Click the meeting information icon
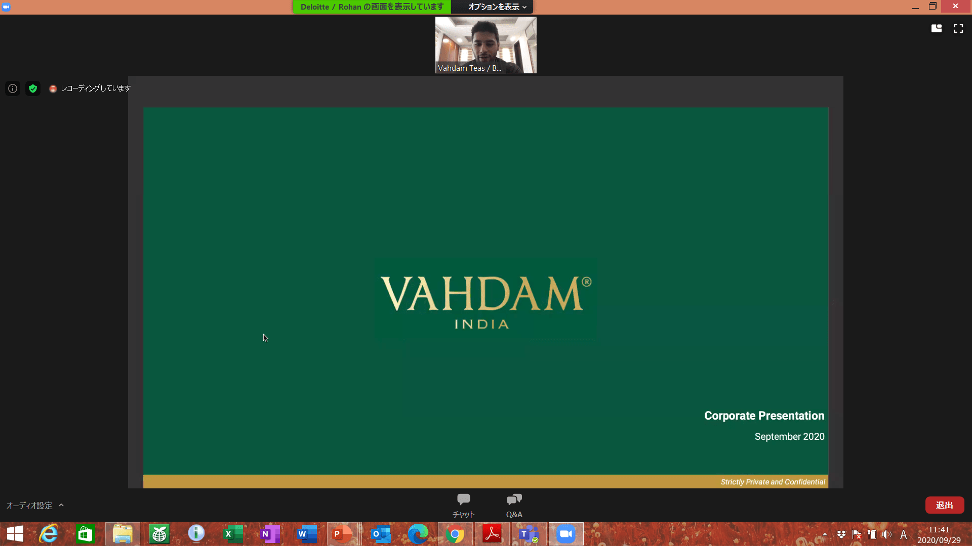Viewport: 972px width, 546px height. (x=13, y=88)
